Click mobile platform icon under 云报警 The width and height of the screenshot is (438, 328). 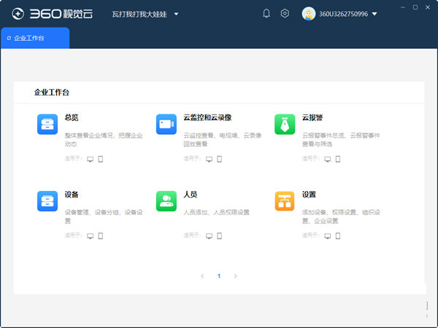pyautogui.click(x=338, y=159)
